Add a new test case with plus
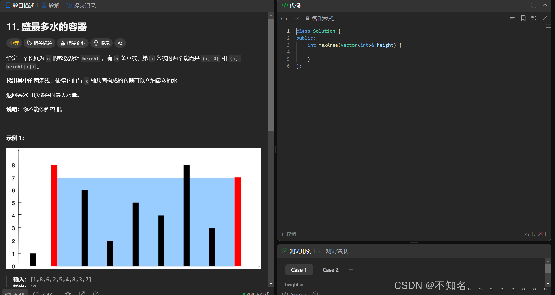The height and width of the screenshot is (295, 555). click(351, 269)
